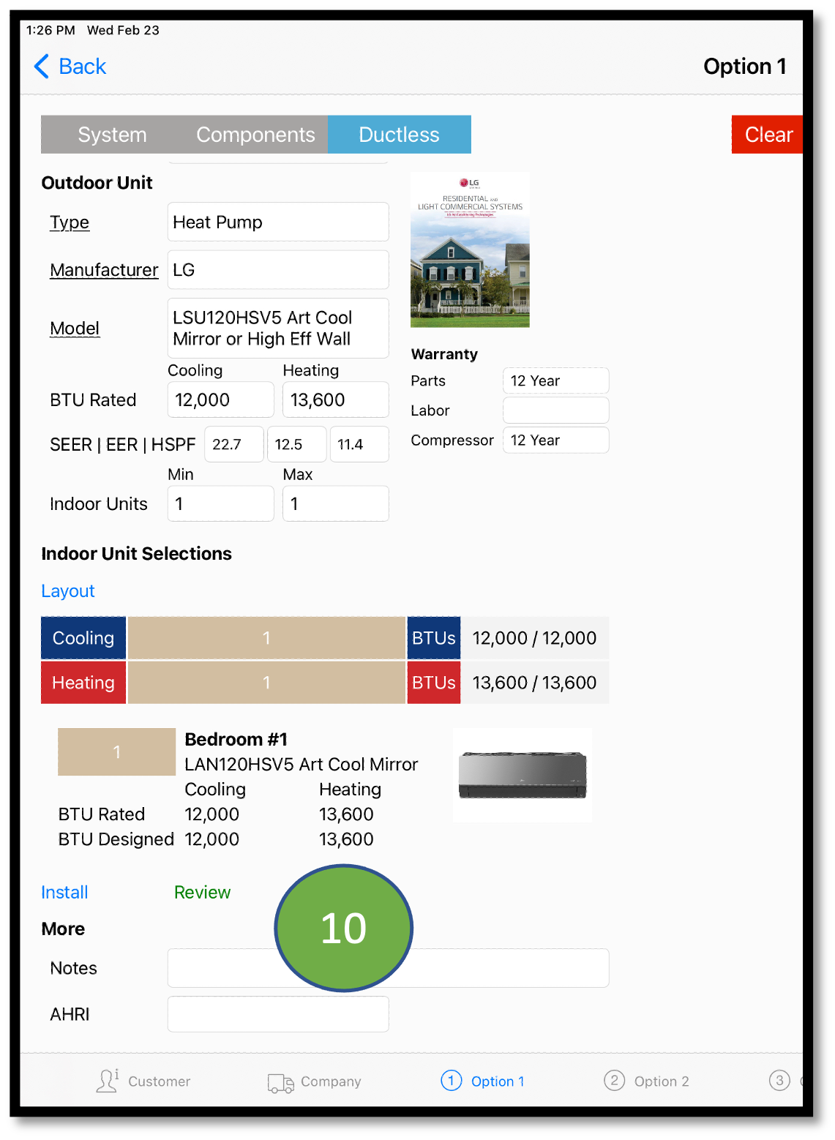
Task: Select the circled 1 Option 1 icon
Action: tap(452, 1080)
